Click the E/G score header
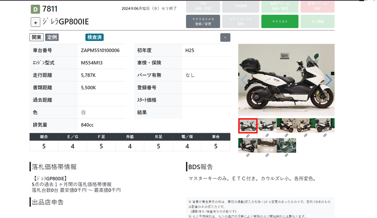Image resolution: width=377 pixels, height=218 pixels. coord(73,137)
